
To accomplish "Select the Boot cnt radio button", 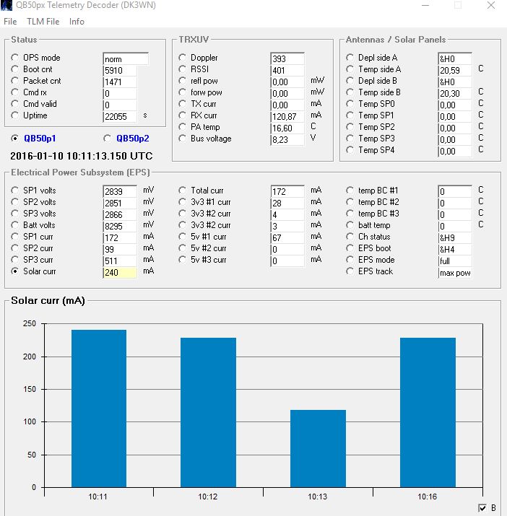I will point(14,69).
